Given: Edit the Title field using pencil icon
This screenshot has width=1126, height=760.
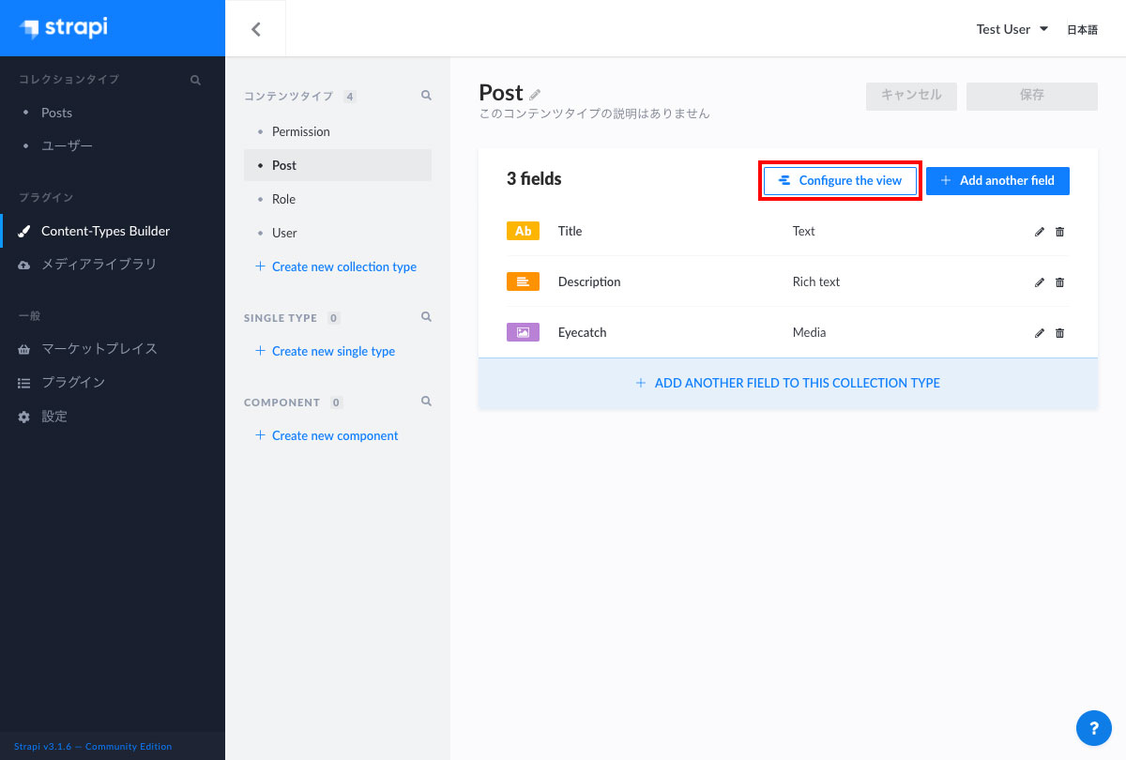Looking at the screenshot, I should point(1039,231).
